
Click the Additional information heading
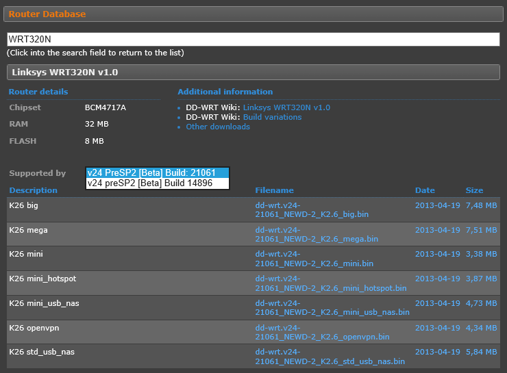[x=225, y=92]
